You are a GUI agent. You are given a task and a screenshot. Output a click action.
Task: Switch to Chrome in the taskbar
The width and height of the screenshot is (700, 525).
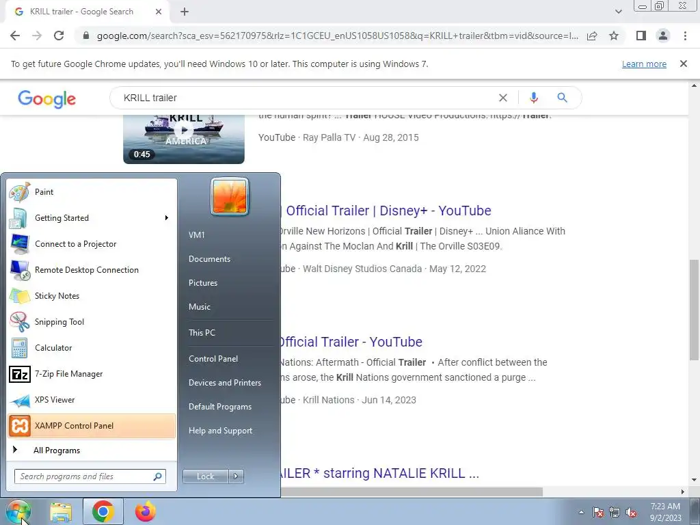coord(103,512)
